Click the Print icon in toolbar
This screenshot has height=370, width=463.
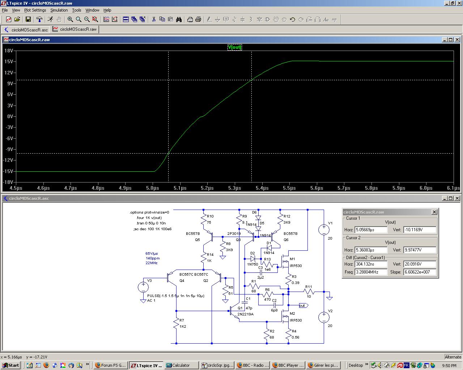[x=198, y=20]
